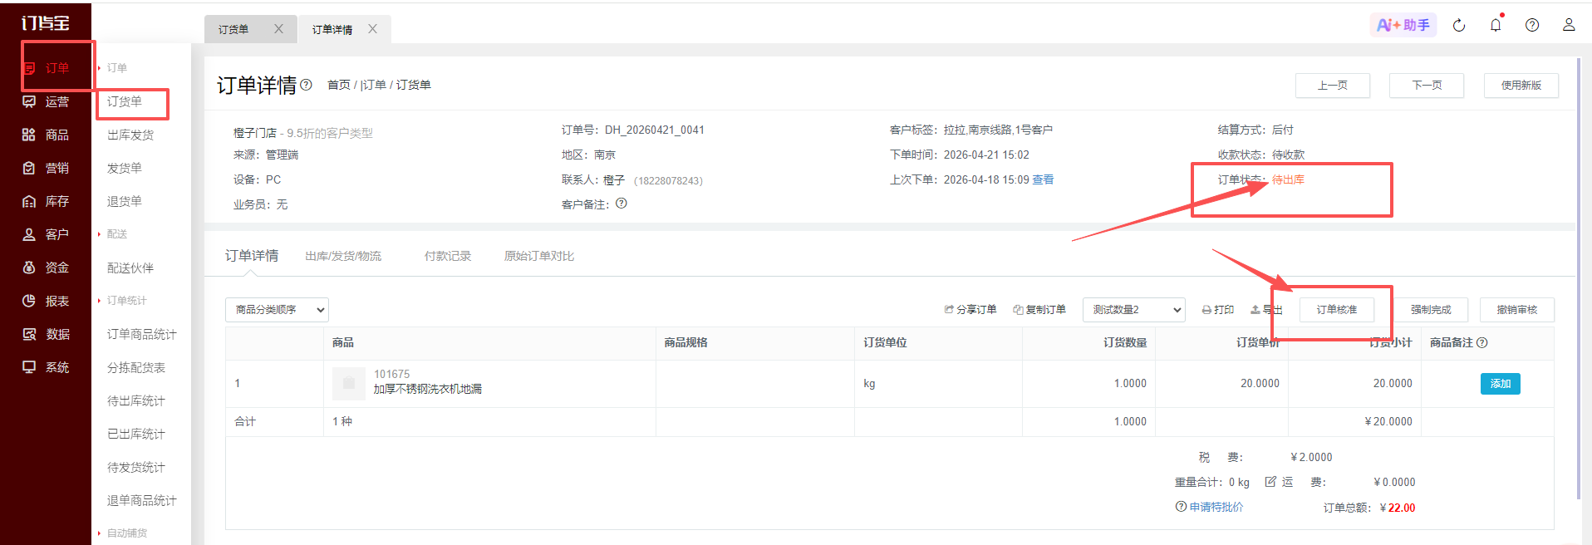Open the 数据 section icon
Viewport: 1592px width, 545px height.
click(x=29, y=334)
